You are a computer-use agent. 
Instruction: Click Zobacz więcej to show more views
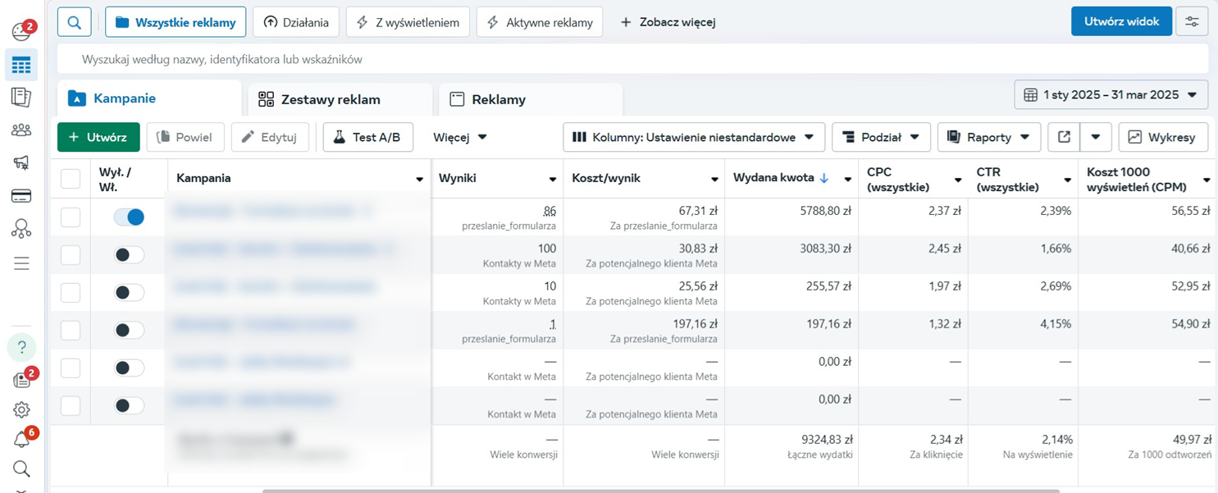pos(668,22)
